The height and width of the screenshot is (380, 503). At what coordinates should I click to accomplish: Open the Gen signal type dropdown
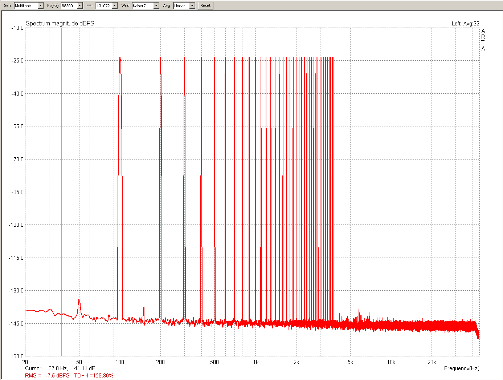point(29,5)
